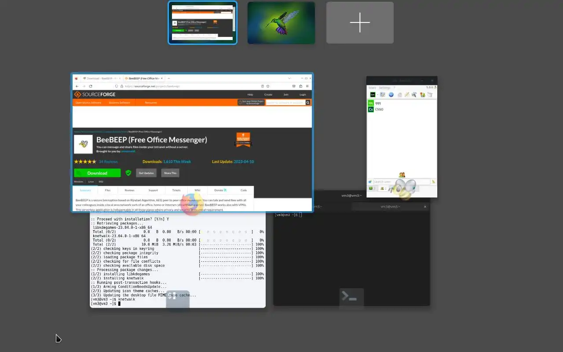Expand the Open Source Software menu
This screenshot has height=352, width=563.
click(x=88, y=103)
